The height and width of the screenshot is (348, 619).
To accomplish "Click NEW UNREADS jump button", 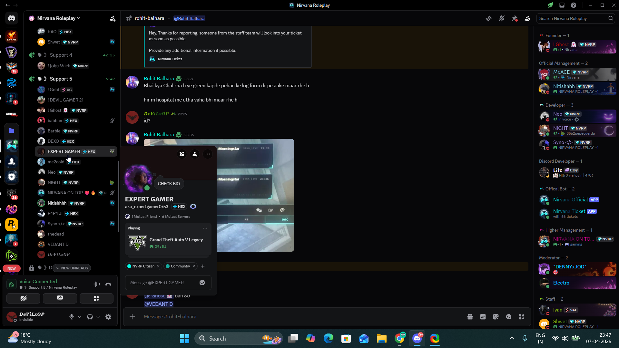I will [x=72, y=268].
